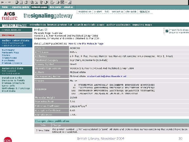Click the SEARCH link
Viewport: 189px width, 142px height.
pyautogui.click(x=145, y=12)
